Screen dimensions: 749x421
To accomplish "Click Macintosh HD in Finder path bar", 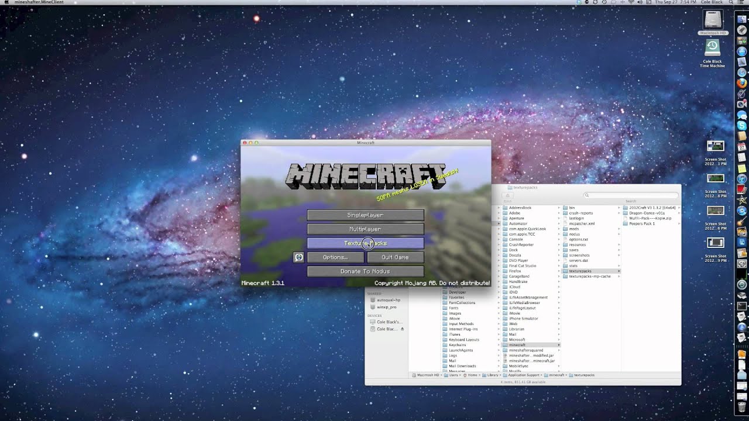I will 425,375.
